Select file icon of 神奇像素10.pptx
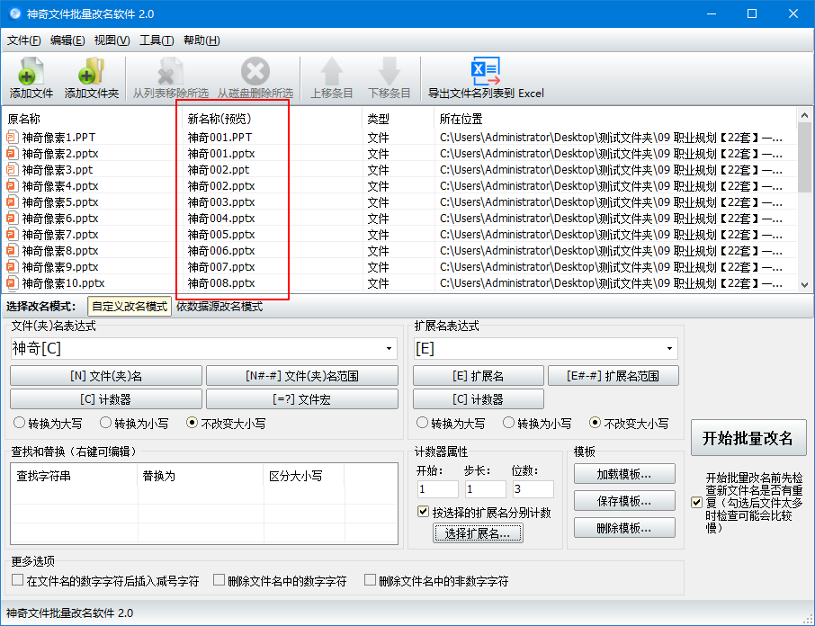815x626 pixels. 12,283
